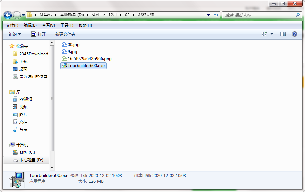305x192 pixels.
Task: Open the address bar history dropdown arrow
Action: [208, 15]
